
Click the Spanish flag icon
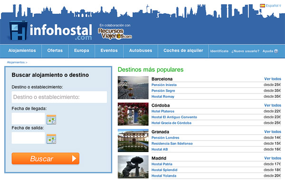click(262, 6)
